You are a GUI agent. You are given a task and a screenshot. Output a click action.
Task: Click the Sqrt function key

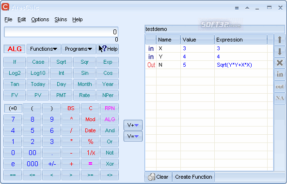coord(61,62)
